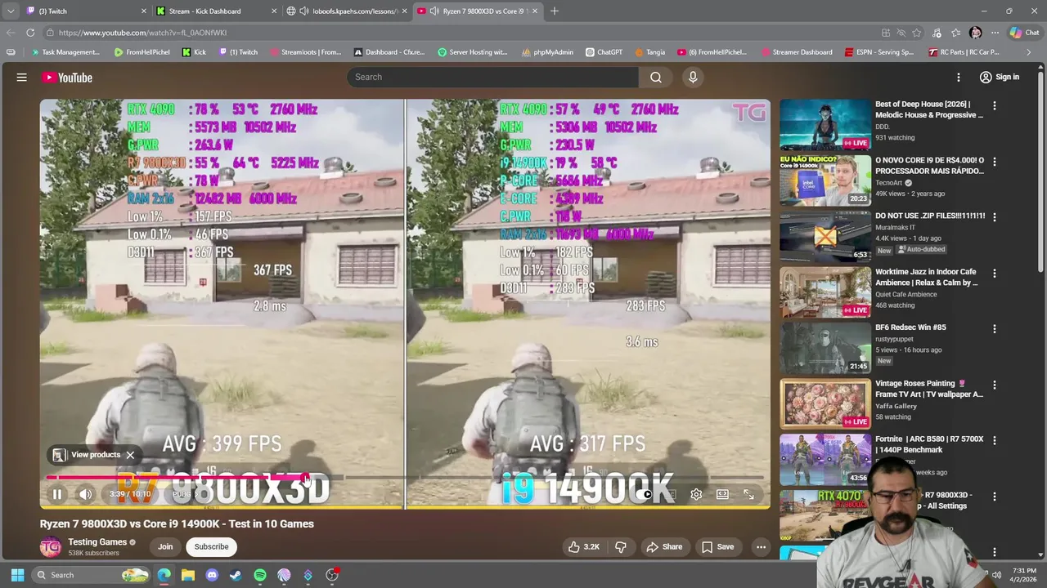
Task: Open the YouTube hamburger guide menu
Action: pos(22,78)
